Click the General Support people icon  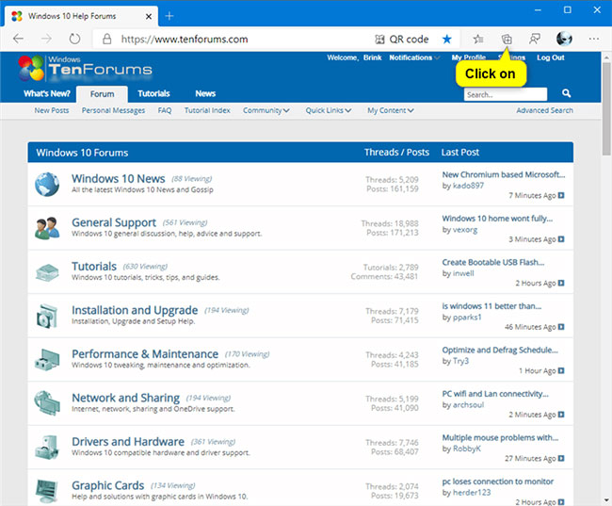(x=47, y=228)
